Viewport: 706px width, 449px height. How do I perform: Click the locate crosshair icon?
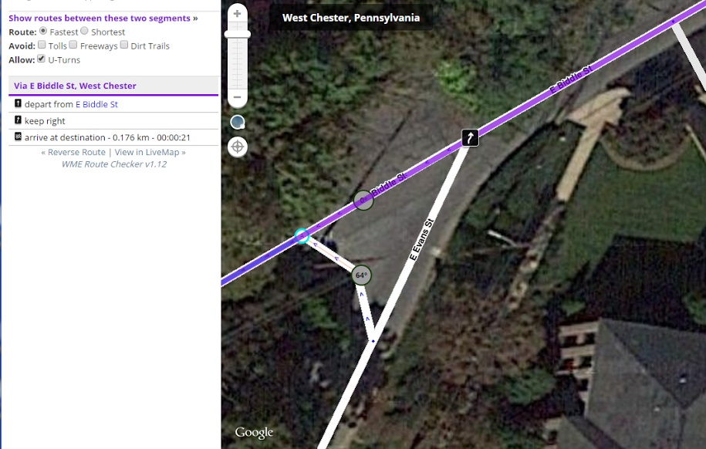coord(238,147)
